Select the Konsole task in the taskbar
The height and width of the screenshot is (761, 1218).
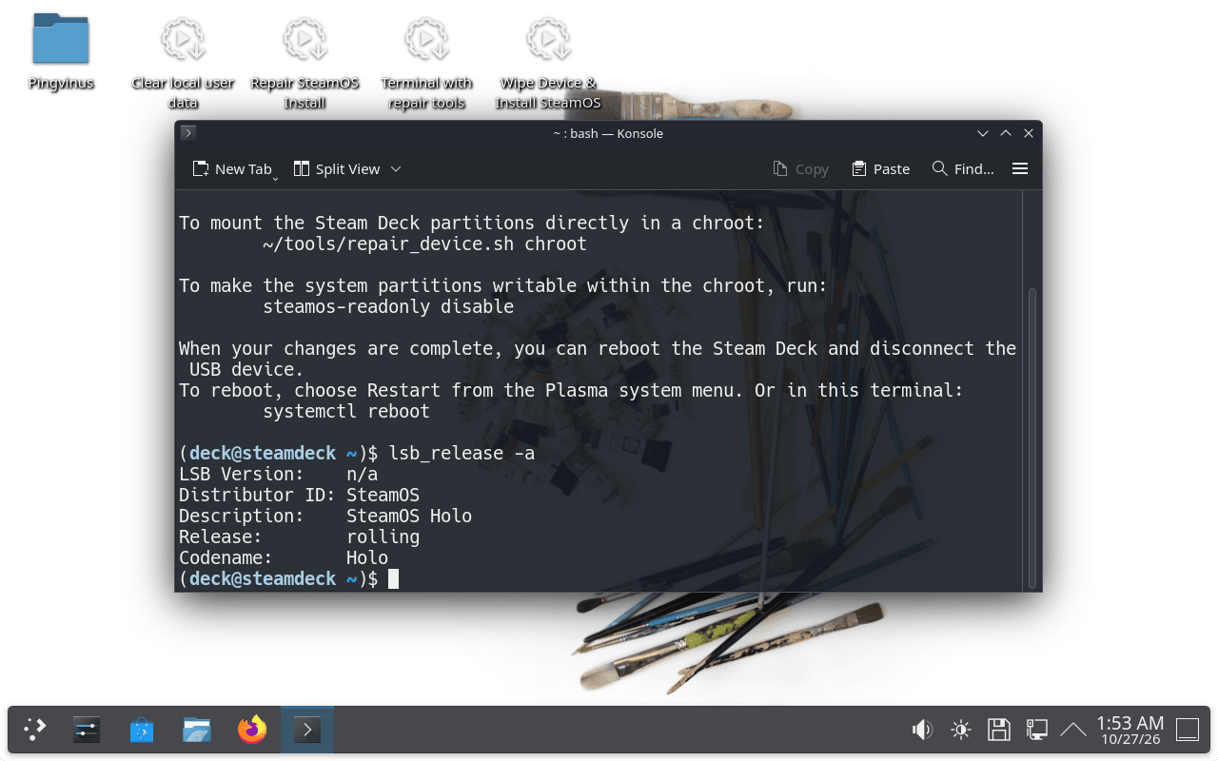pyautogui.click(x=306, y=730)
